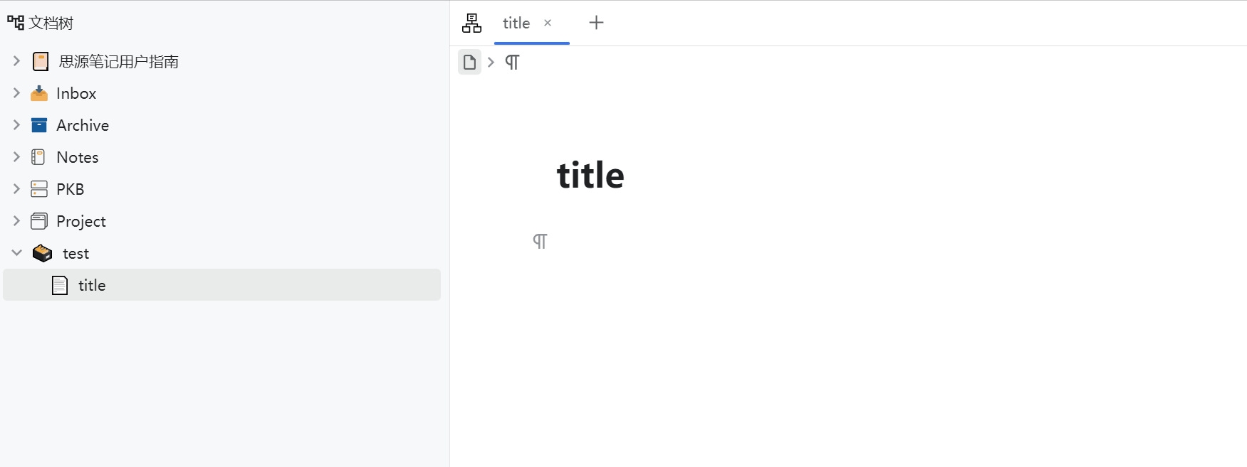Expand the 思源笔记用户指南 notebook

point(16,61)
